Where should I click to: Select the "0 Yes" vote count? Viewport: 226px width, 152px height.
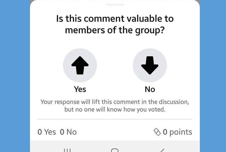click(x=47, y=132)
